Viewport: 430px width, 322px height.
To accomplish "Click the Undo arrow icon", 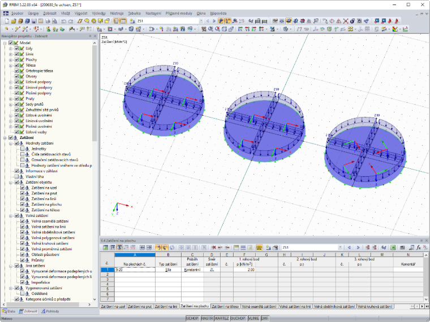I will coord(63,21).
